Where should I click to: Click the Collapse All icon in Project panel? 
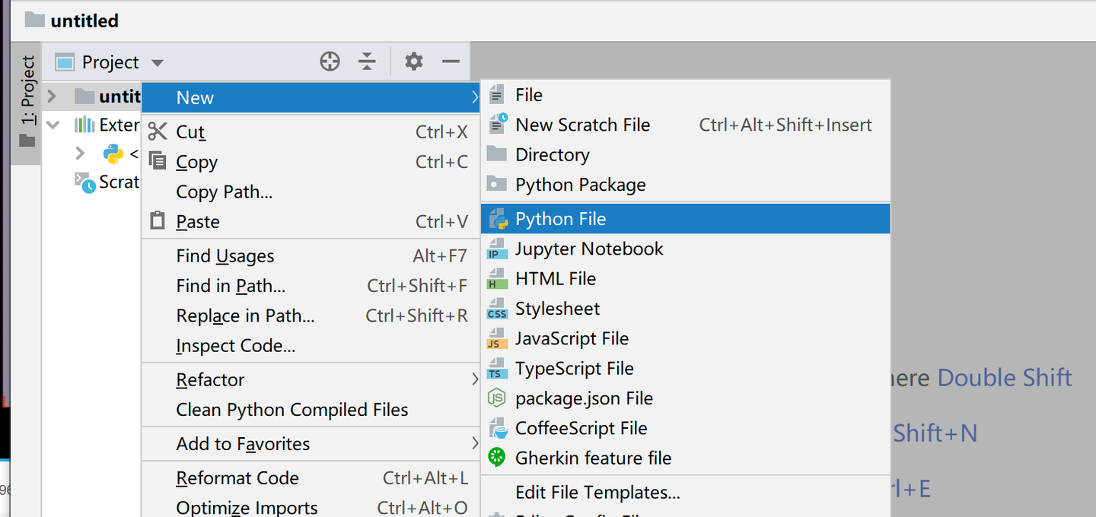tap(367, 62)
